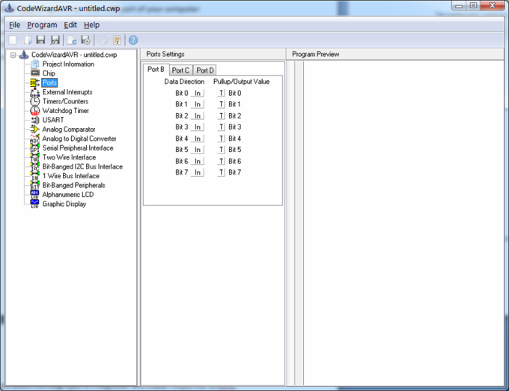509x391 pixels.
Task: Click the Two Wire Interface TWI icon
Action: coord(34,157)
